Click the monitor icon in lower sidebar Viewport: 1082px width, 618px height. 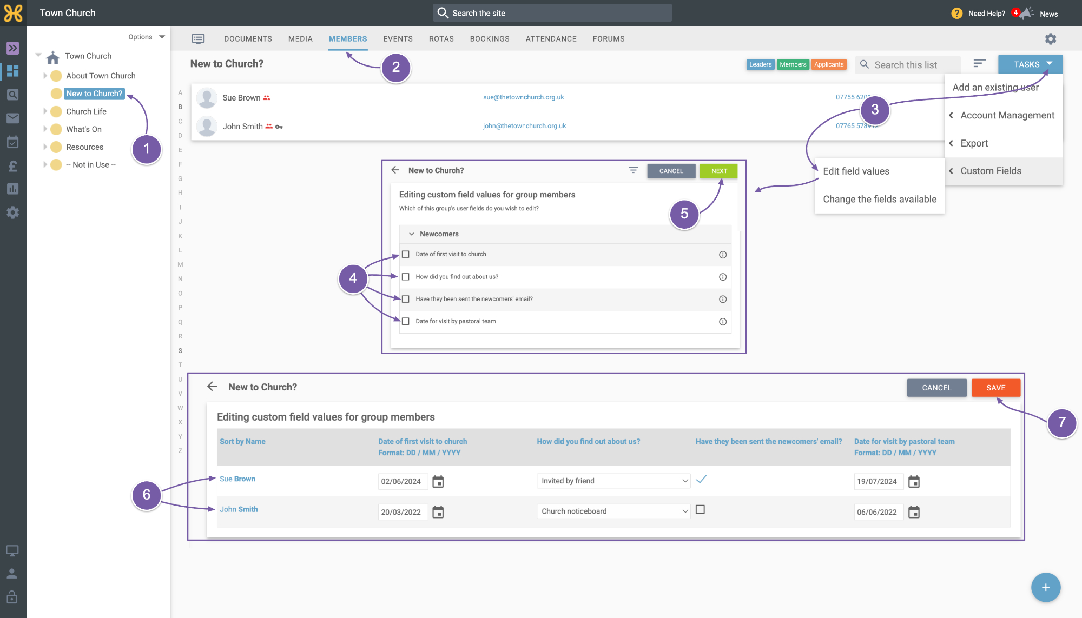tap(12, 550)
